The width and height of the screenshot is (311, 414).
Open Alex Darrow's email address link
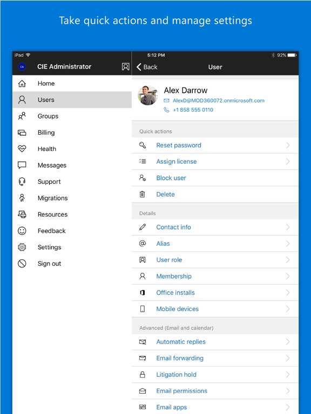tap(219, 101)
